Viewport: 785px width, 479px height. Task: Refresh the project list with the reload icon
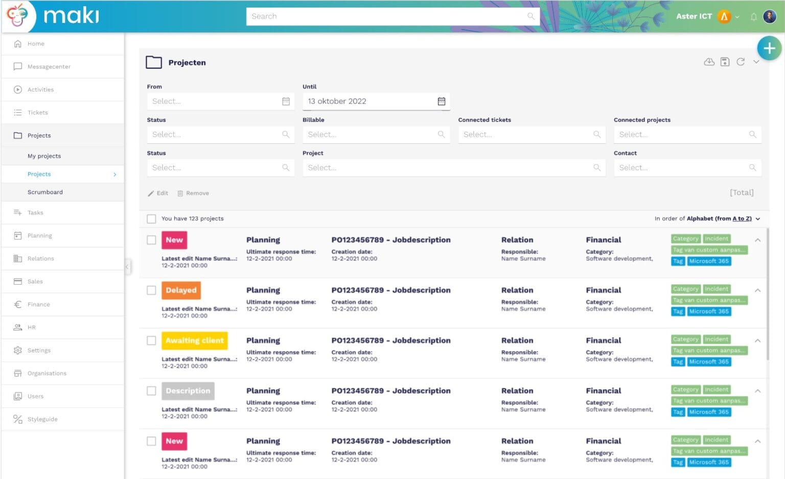741,62
